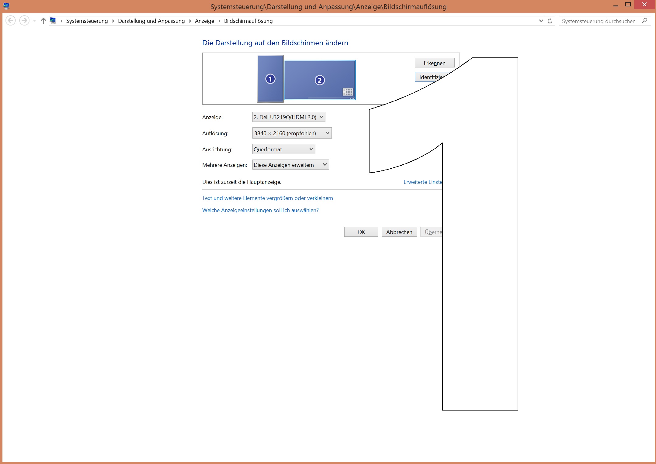Refresh the address bar location
Screen dimensions: 656x464
tap(550, 21)
